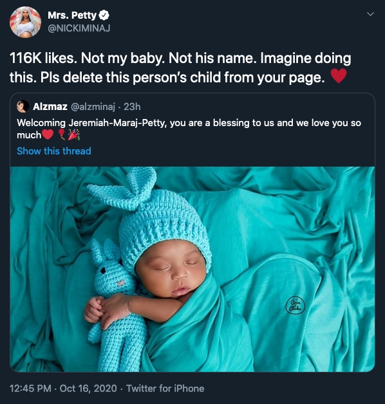385x404 pixels.
Task: Expand the tweet options chevron menu
Action: (x=370, y=14)
